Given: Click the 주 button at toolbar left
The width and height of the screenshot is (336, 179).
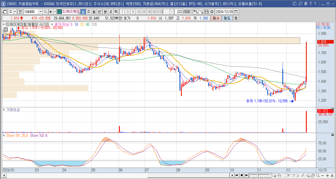Looking at the screenshot, I should [x=11, y=12].
